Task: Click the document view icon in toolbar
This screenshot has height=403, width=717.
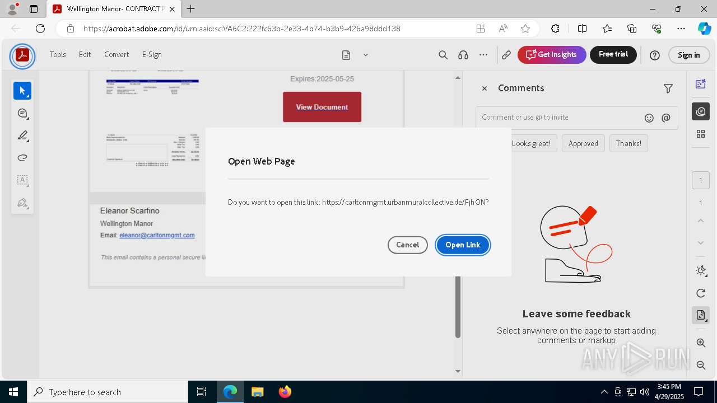Action: (x=346, y=55)
